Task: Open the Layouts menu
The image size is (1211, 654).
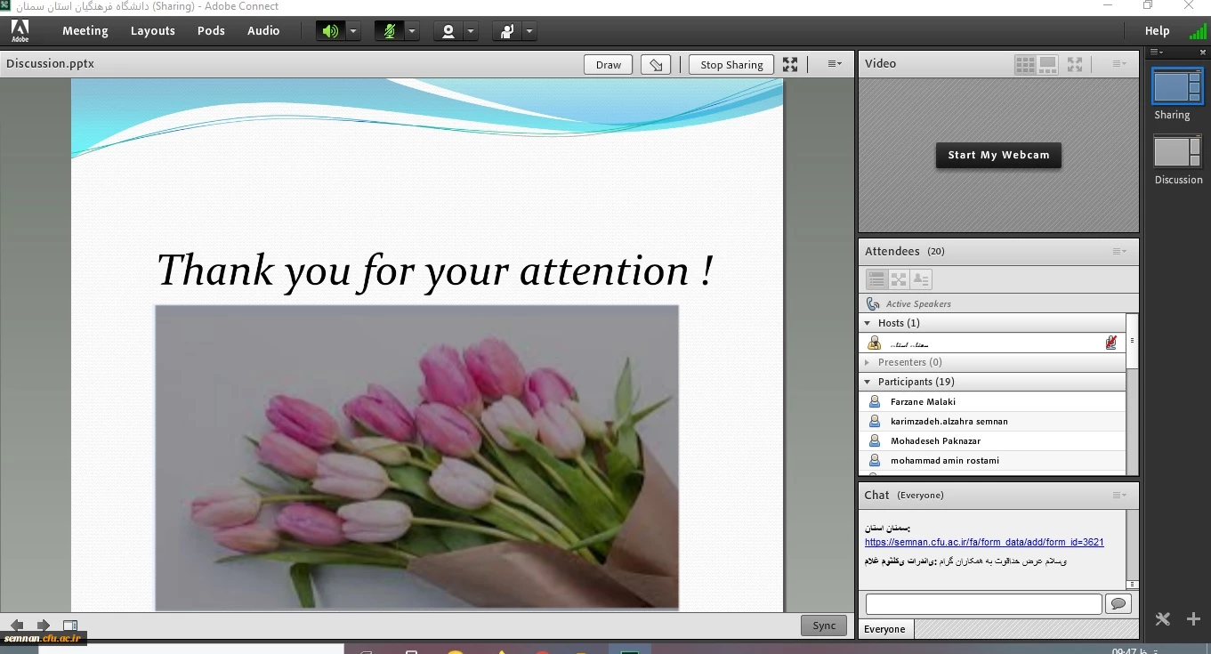Action: click(x=152, y=31)
